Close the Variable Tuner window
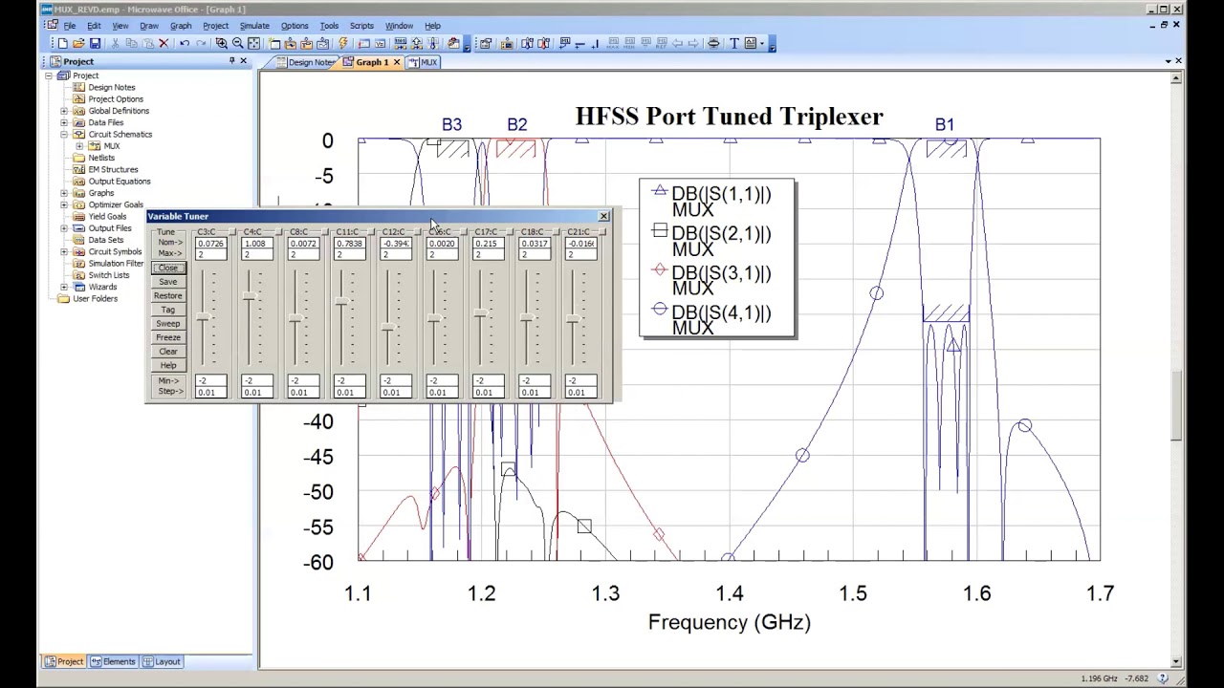Viewport: 1224px width, 688px height. pos(603,216)
